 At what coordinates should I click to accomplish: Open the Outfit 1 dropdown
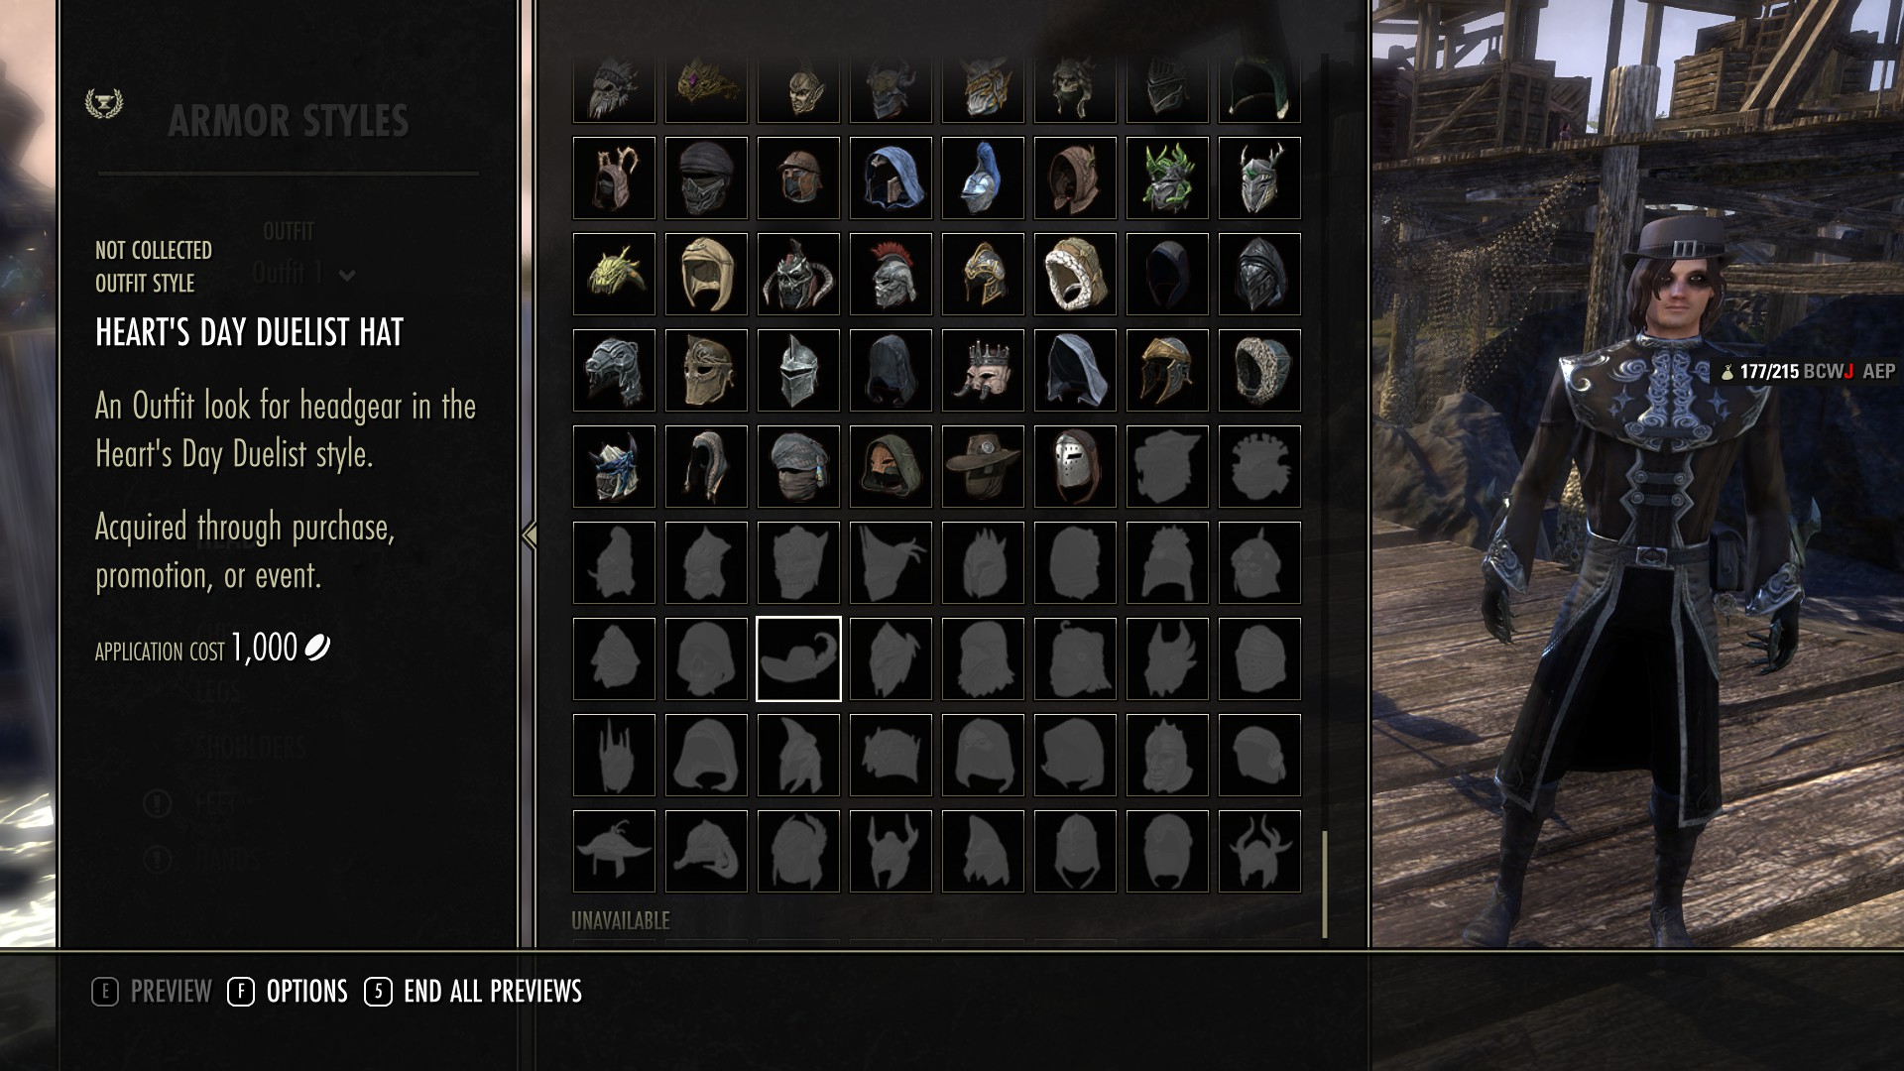click(303, 274)
